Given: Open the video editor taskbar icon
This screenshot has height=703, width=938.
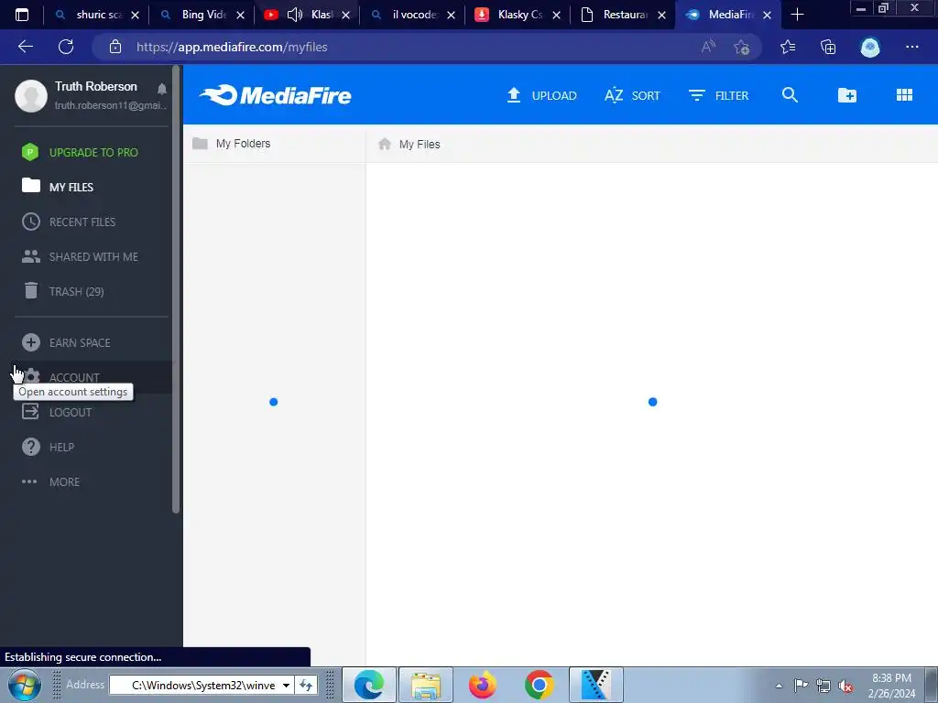Looking at the screenshot, I should point(595,685).
